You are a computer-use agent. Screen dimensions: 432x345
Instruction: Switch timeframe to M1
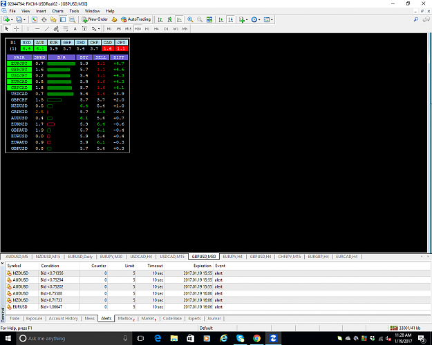pos(109,28)
